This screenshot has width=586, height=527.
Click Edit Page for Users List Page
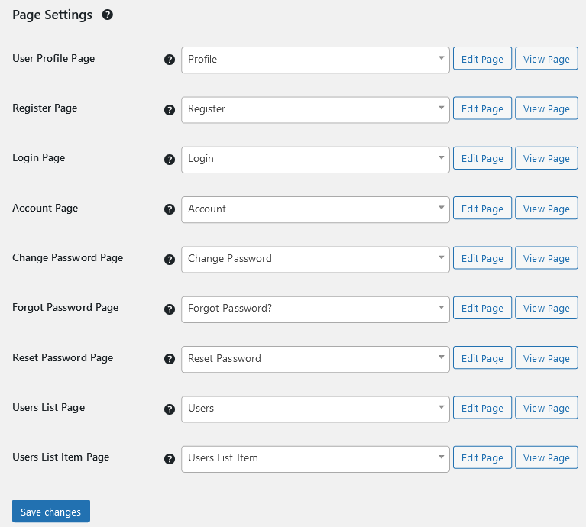click(482, 408)
